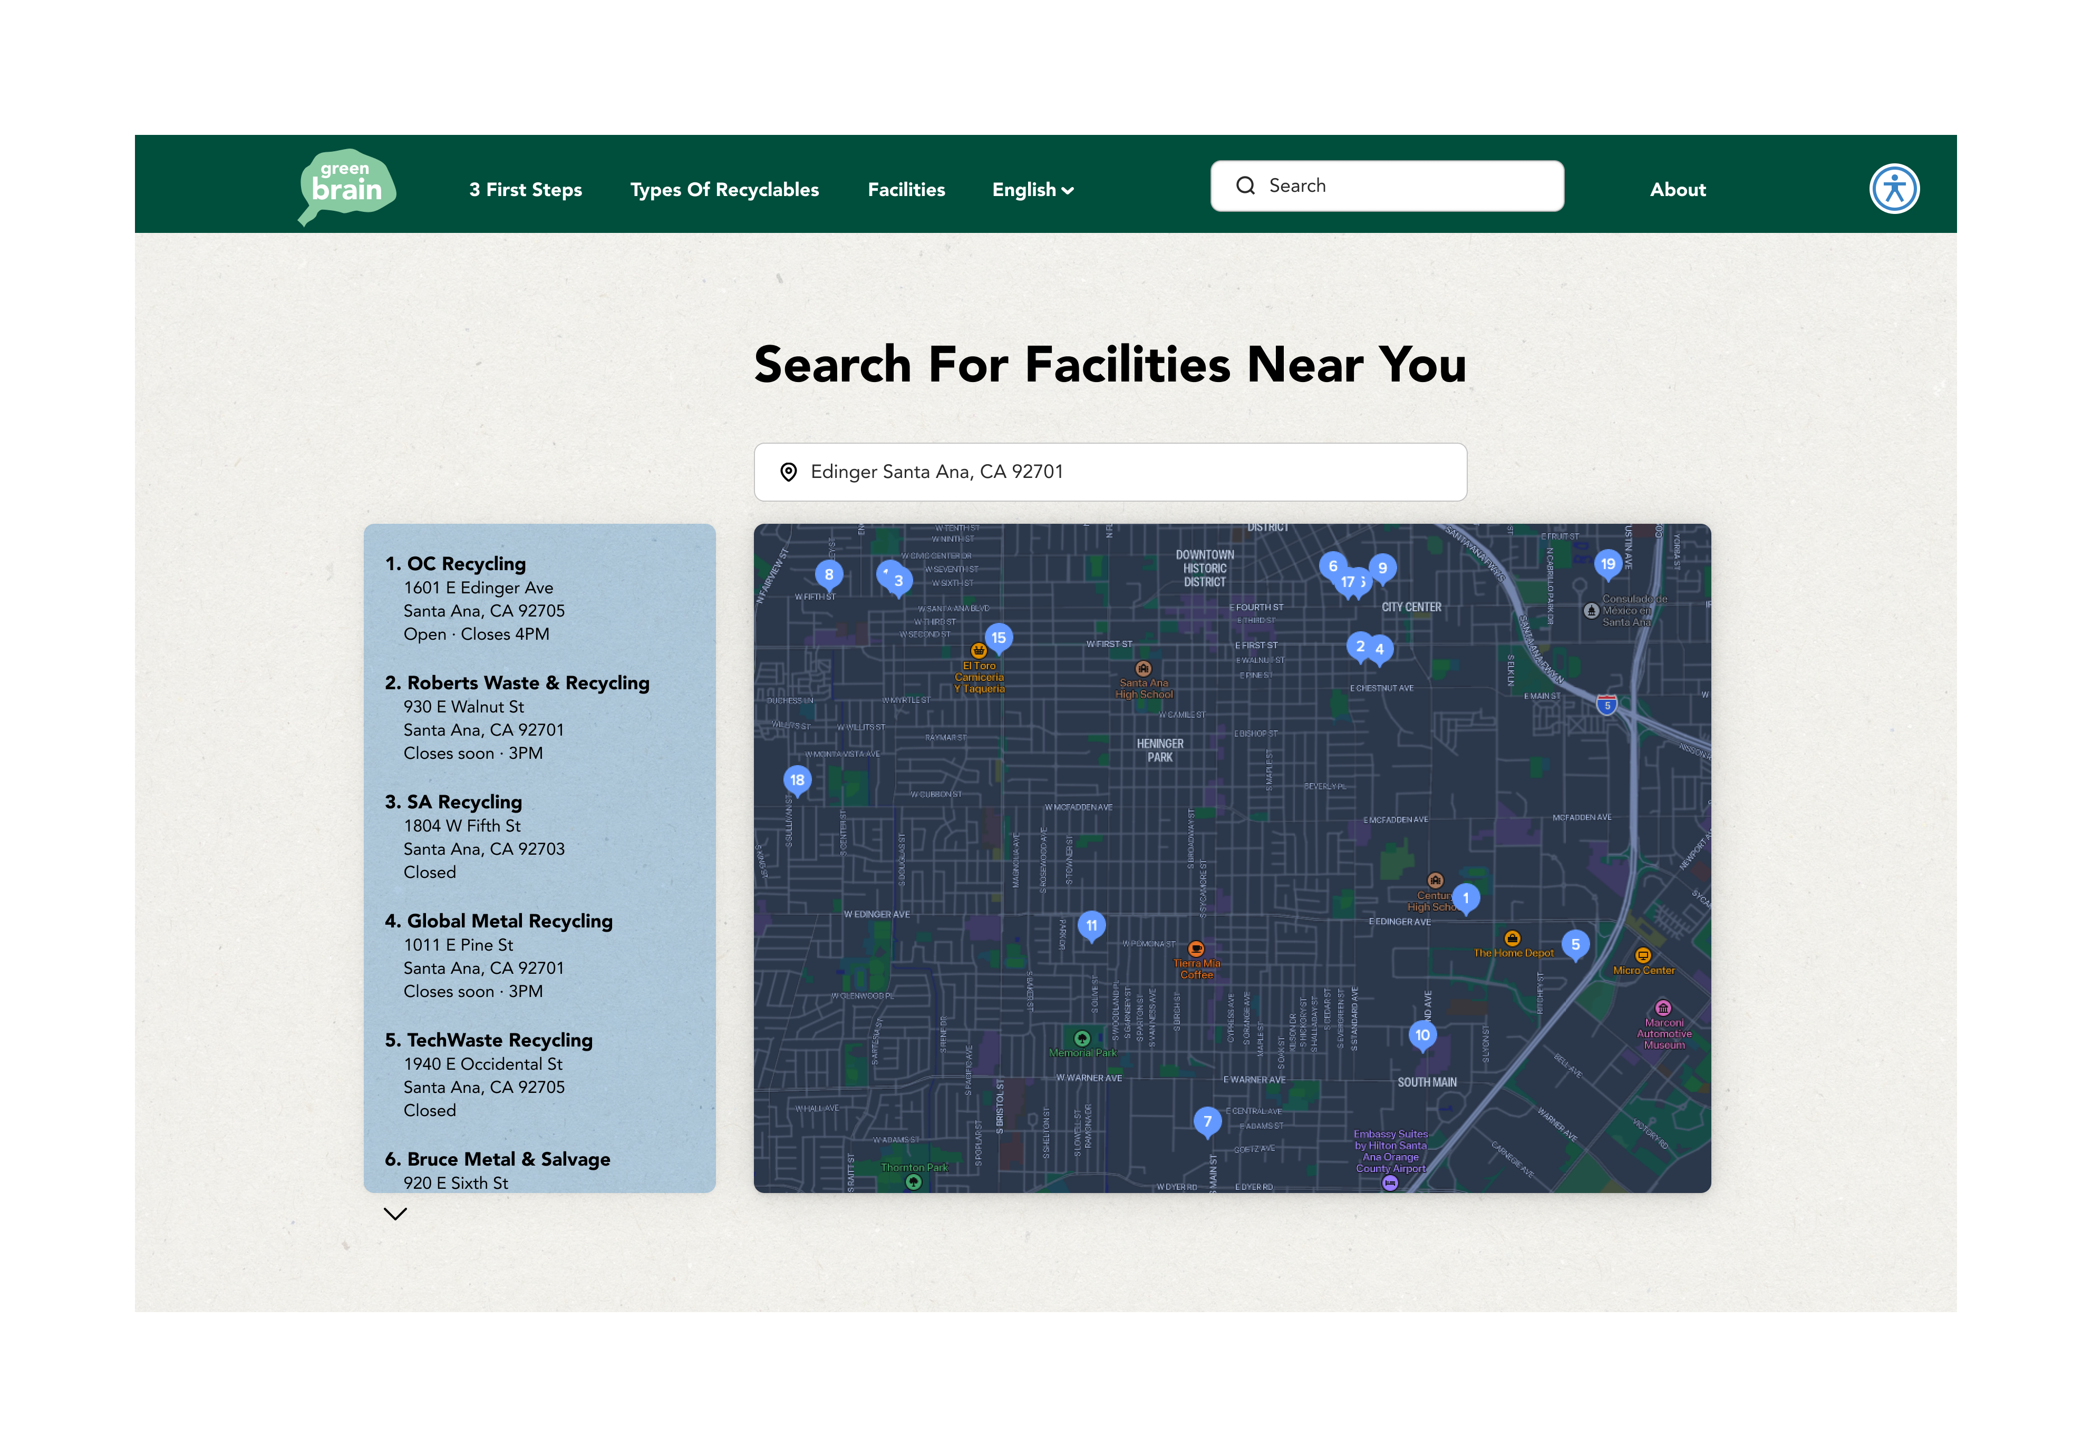The height and width of the screenshot is (1447, 2092).
Task: Select OC Recycling in the results list
Action: [466, 564]
